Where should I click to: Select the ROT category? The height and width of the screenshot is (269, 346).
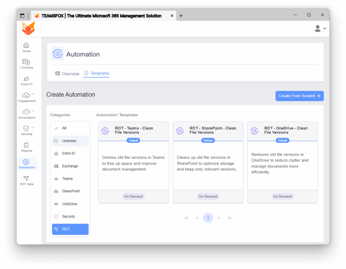point(70,229)
